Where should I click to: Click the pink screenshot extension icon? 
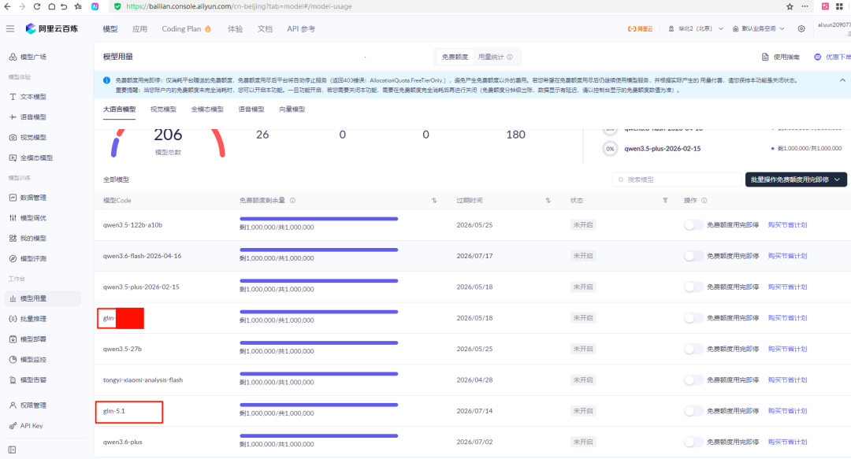pos(825,6)
